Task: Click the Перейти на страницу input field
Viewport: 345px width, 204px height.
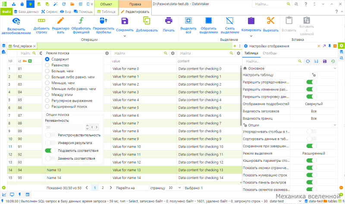Action: [x=142, y=188]
